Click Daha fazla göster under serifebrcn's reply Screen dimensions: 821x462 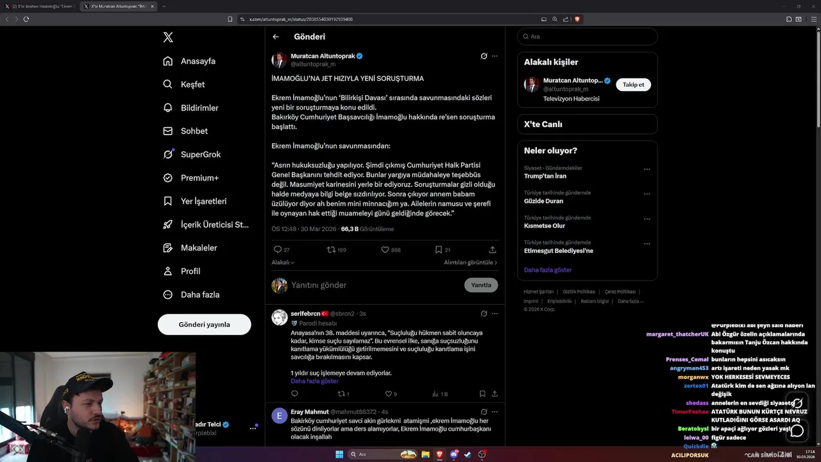point(314,381)
